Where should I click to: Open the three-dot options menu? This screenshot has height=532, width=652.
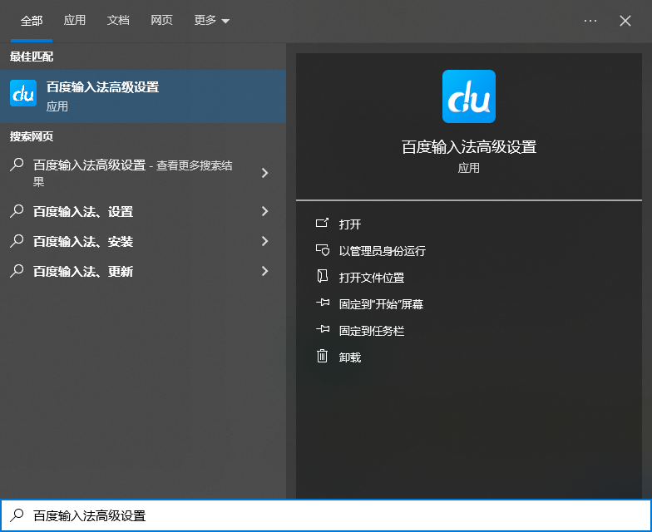coord(590,20)
